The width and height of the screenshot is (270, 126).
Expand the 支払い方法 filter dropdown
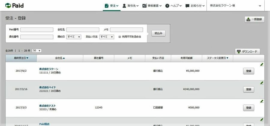click(x=107, y=37)
